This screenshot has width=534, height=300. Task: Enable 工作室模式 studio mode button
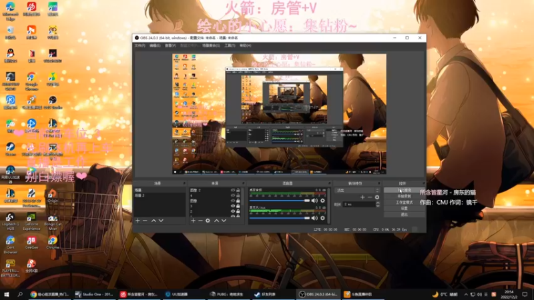405,203
